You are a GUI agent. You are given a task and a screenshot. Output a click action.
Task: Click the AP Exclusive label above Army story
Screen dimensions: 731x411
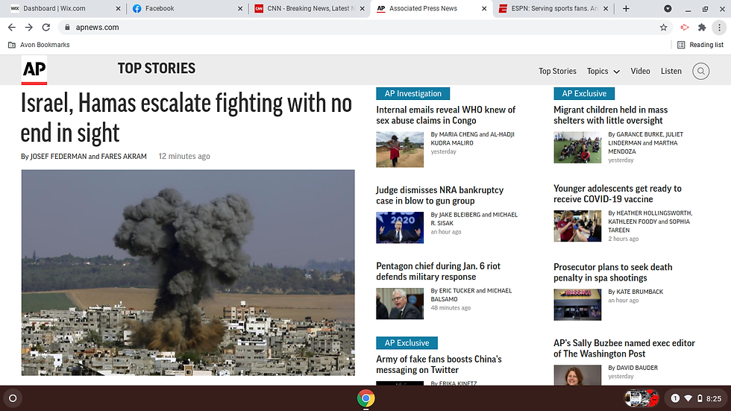tap(407, 343)
